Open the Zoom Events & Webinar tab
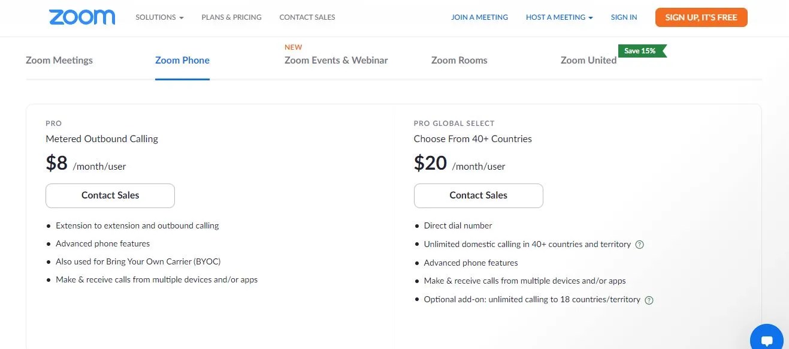 (336, 60)
